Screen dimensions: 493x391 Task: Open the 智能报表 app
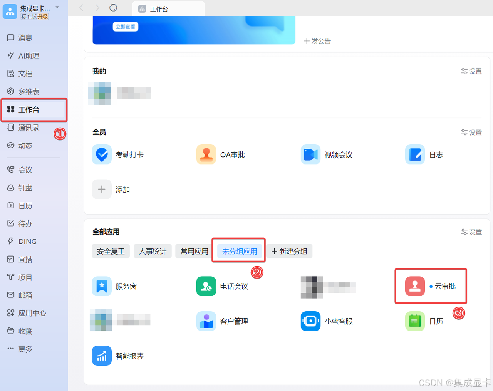(x=118, y=356)
